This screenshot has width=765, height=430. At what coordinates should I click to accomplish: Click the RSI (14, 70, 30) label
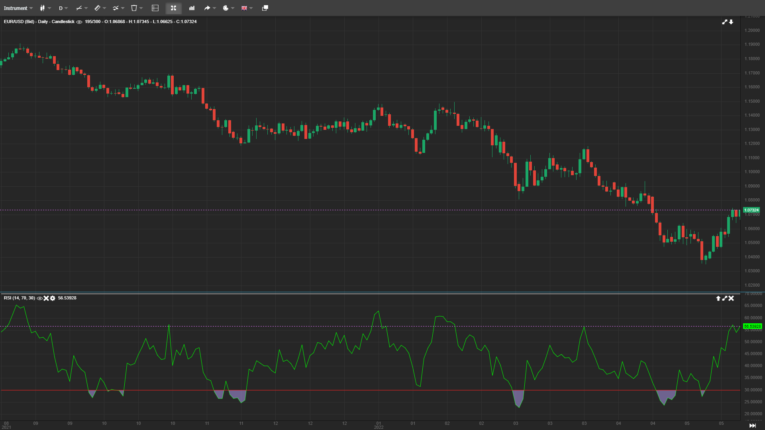[x=20, y=298]
